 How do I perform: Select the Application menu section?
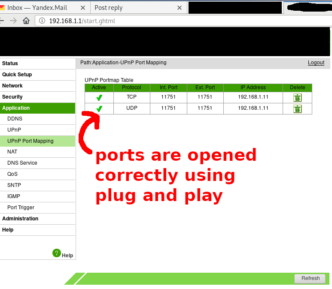coord(38,108)
